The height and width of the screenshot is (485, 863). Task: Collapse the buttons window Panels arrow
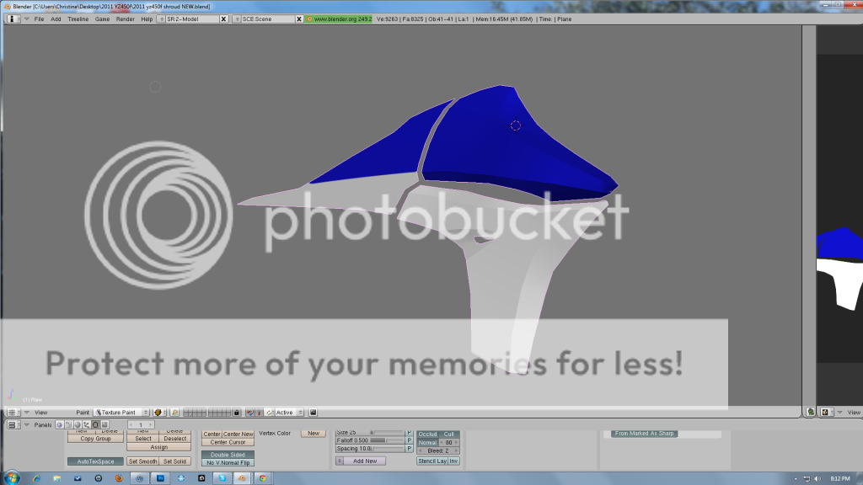(26, 425)
